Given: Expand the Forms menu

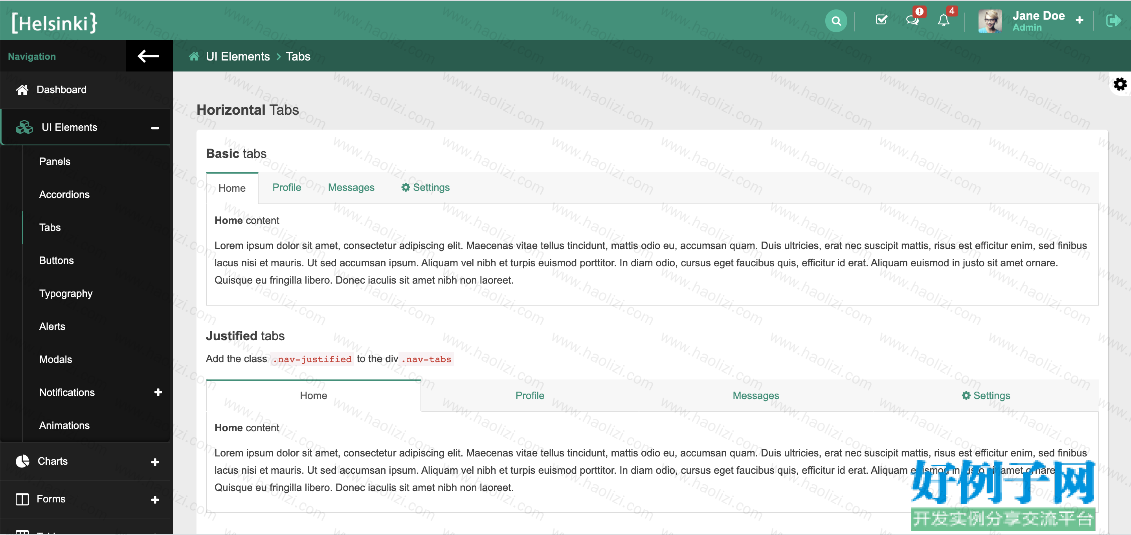Looking at the screenshot, I should (x=154, y=499).
